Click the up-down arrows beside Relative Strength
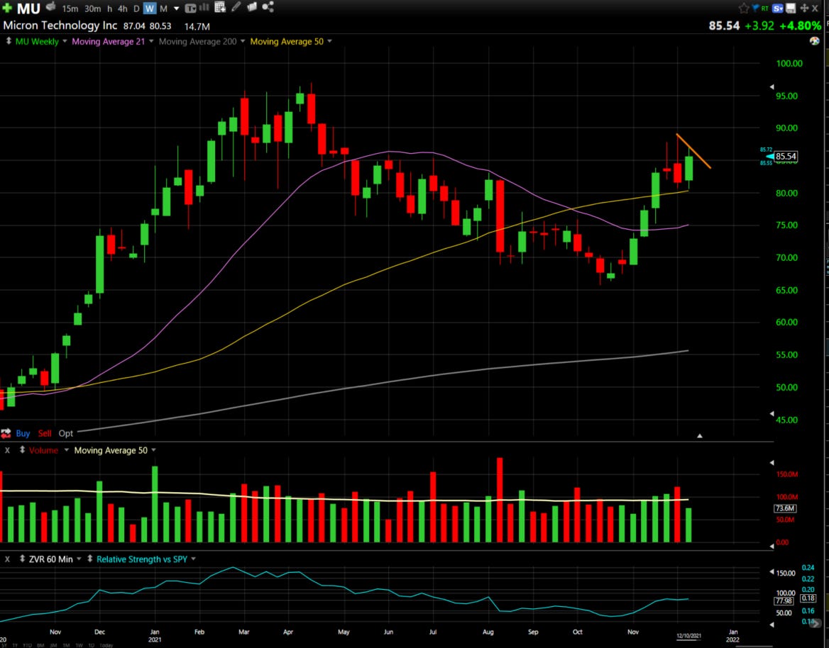 click(90, 559)
